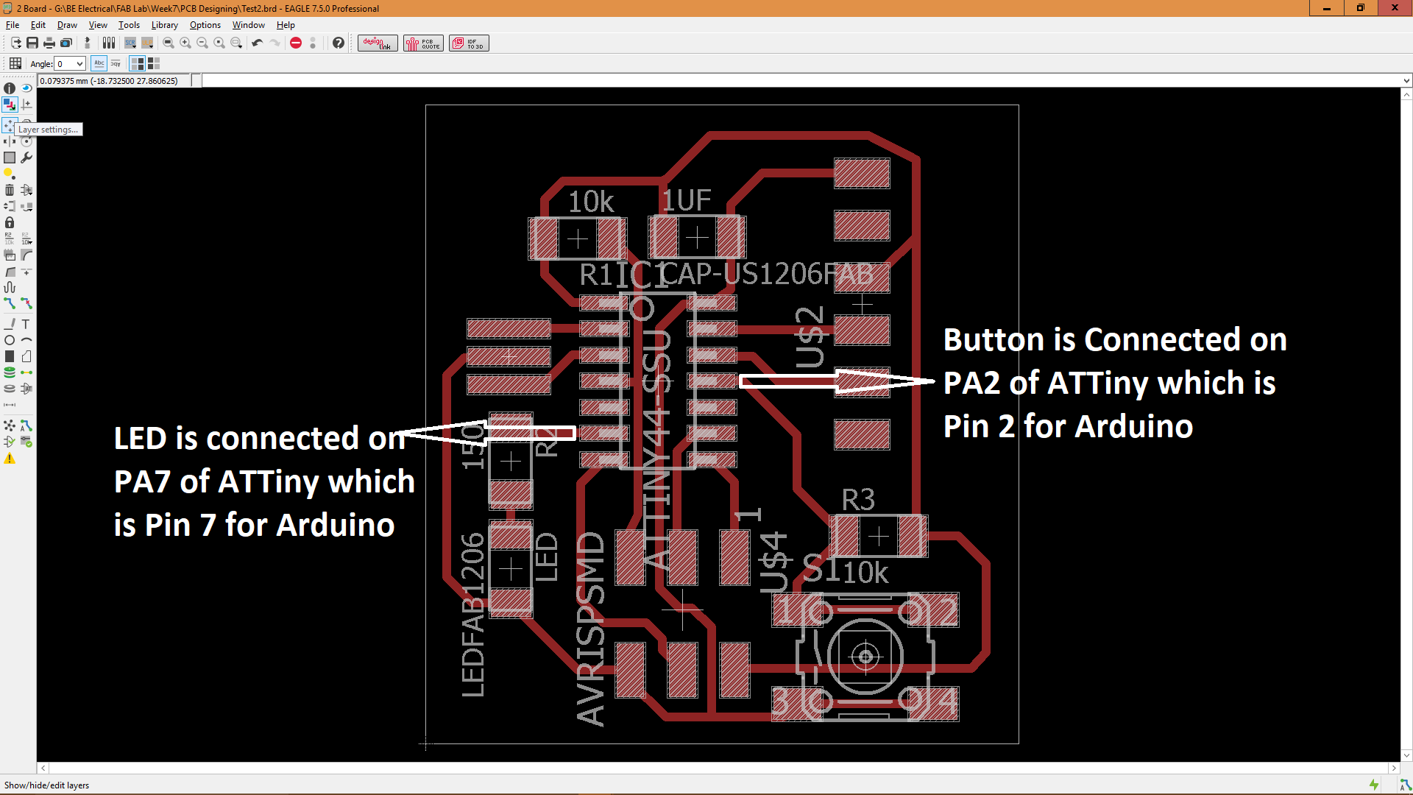Toggle mirrored text option
The width and height of the screenshot is (1413, 795).
click(116, 64)
